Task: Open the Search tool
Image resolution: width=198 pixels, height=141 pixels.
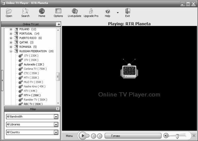Action: click(25, 12)
